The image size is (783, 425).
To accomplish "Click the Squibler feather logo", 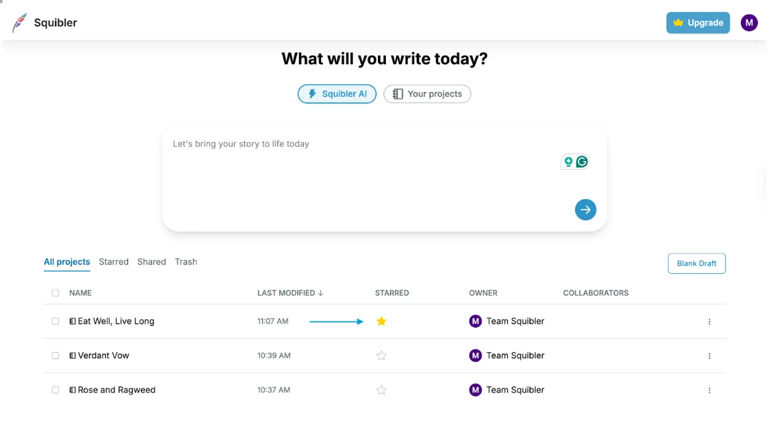I will [20, 23].
